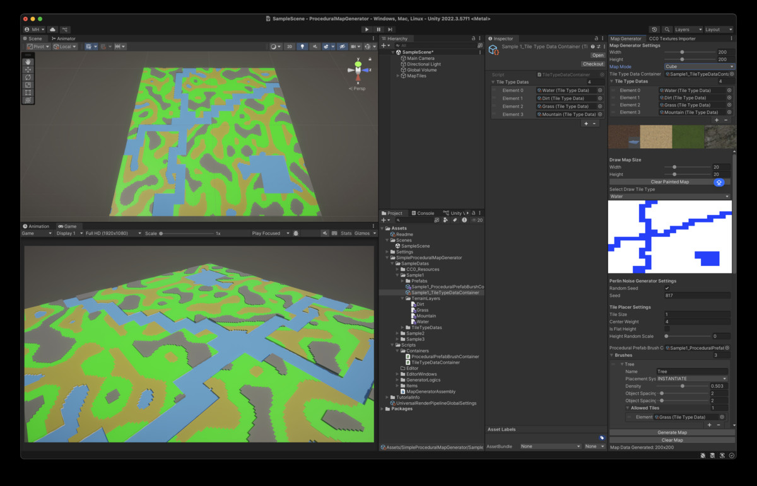757x486 pixels.
Task: Open Placement System dropdown showing INSTANTIATE
Action: point(691,379)
